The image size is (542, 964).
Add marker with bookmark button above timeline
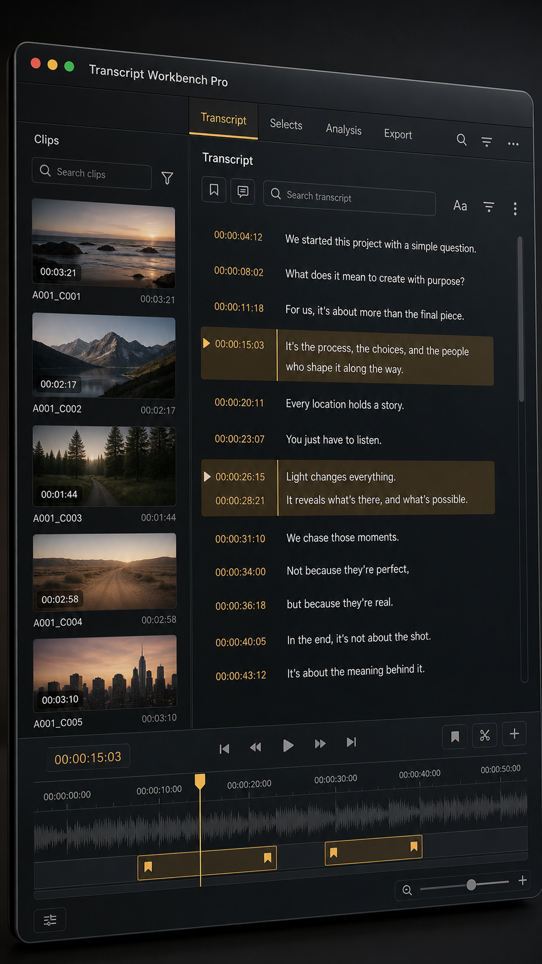455,736
